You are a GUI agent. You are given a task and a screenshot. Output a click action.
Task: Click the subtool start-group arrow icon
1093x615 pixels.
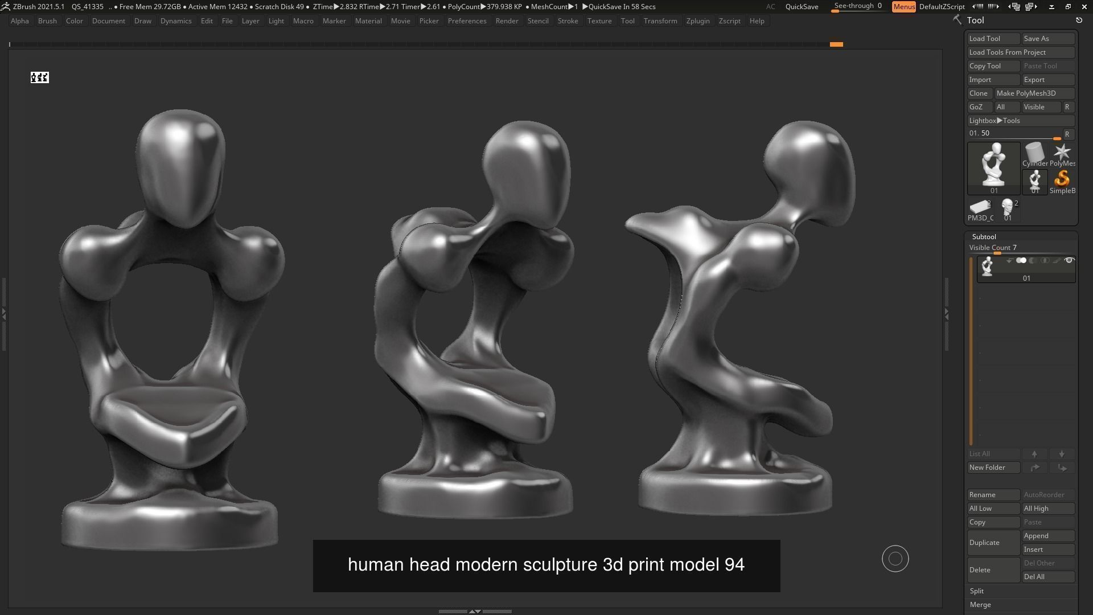coord(1009,261)
